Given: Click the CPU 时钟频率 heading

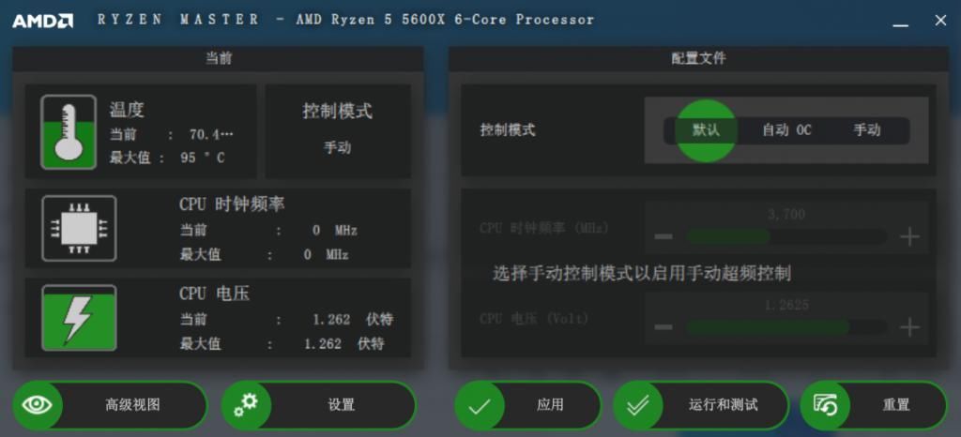Looking at the screenshot, I should [232, 204].
